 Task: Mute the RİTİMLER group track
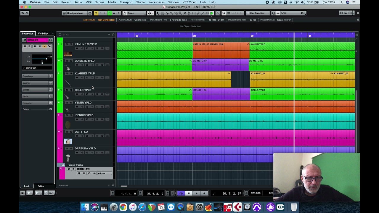(x=69, y=169)
